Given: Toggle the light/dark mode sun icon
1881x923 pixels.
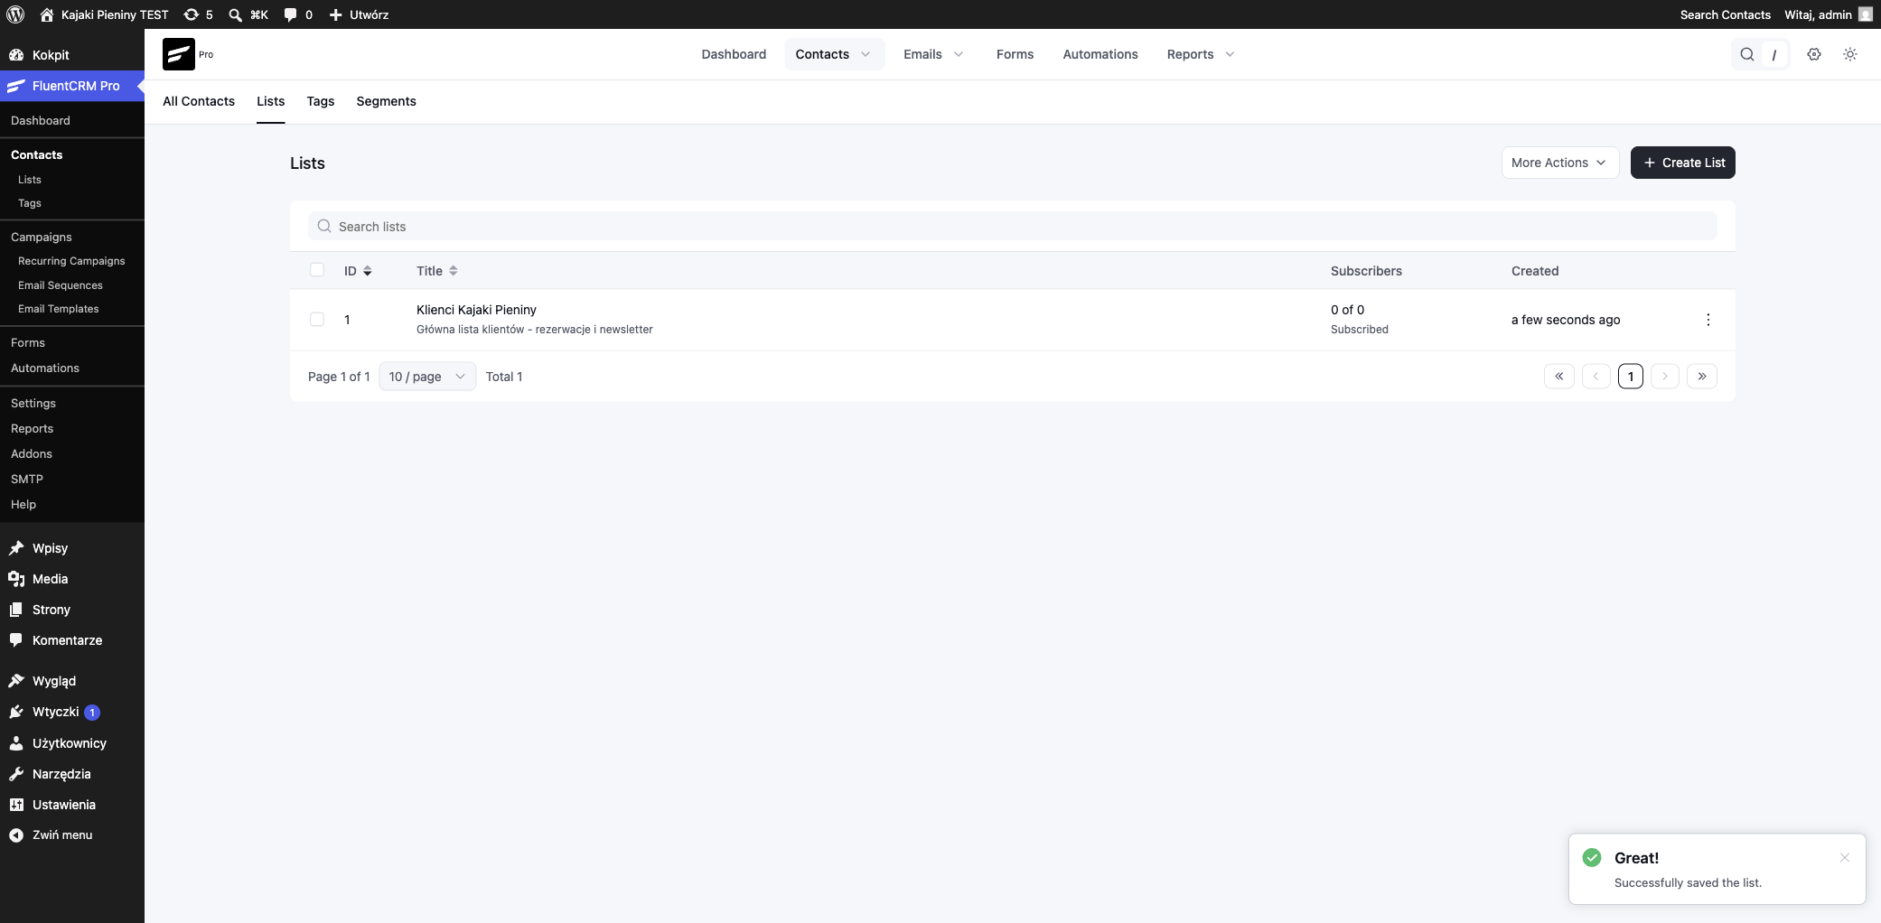Looking at the screenshot, I should (1849, 54).
